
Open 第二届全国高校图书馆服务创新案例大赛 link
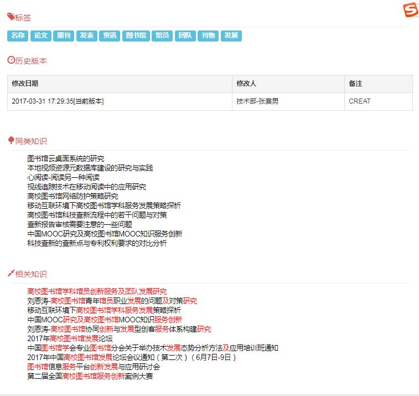tap(90, 377)
